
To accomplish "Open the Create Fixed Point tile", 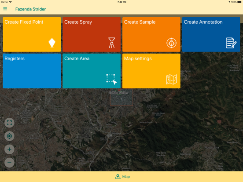I will [32, 34].
